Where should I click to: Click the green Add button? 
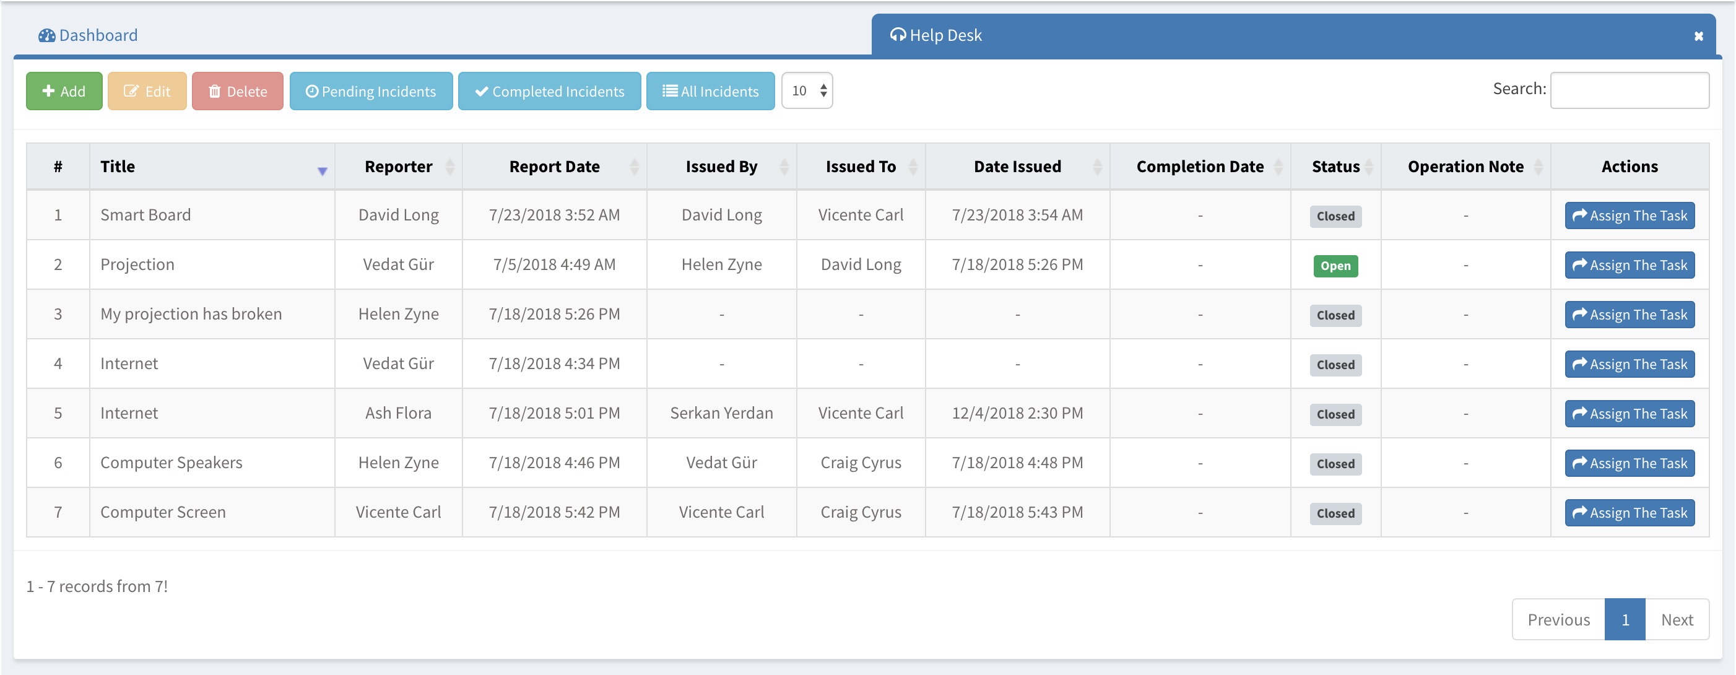click(x=64, y=91)
